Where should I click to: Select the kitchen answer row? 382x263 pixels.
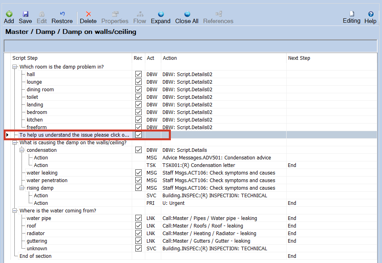click(35, 120)
